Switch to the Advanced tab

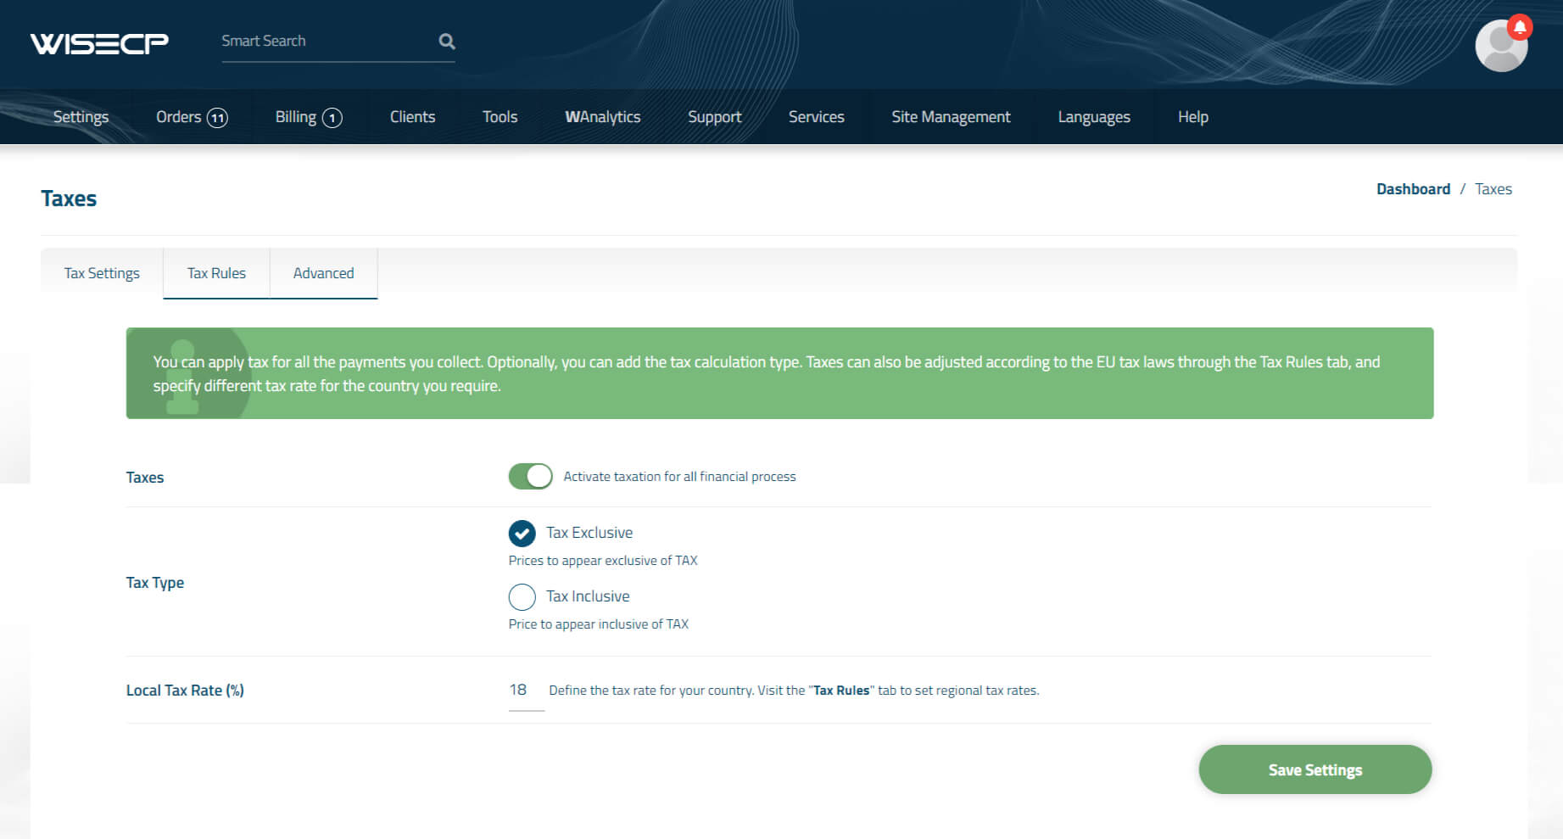pos(323,273)
